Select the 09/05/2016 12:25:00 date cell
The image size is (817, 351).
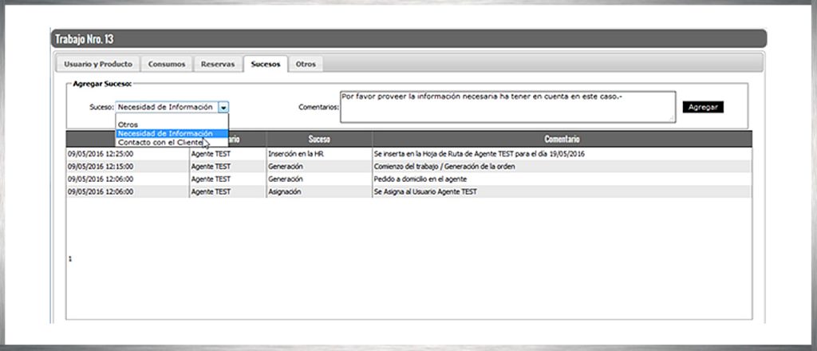point(101,154)
